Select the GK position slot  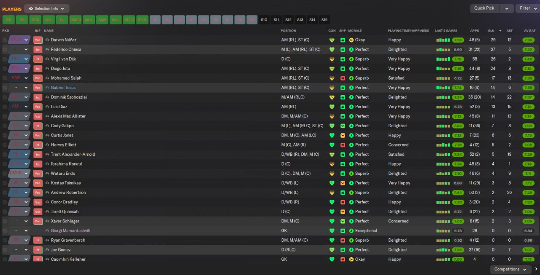(x=8, y=20)
